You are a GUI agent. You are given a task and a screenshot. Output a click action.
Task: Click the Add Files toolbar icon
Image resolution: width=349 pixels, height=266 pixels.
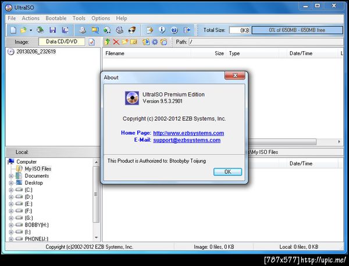[150, 30]
